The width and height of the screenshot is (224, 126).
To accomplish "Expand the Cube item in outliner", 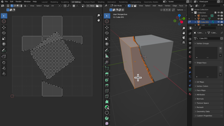I will [x=195, y=19].
